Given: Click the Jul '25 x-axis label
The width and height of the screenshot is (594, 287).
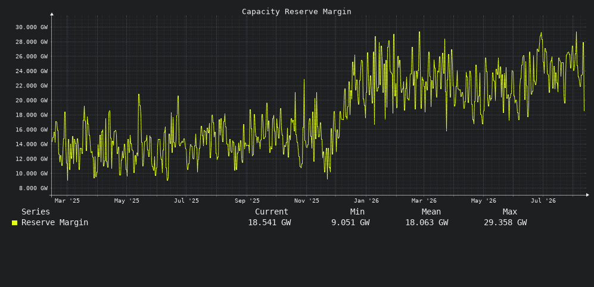Looking at the screenshot, I should click(x=186, y=201).
